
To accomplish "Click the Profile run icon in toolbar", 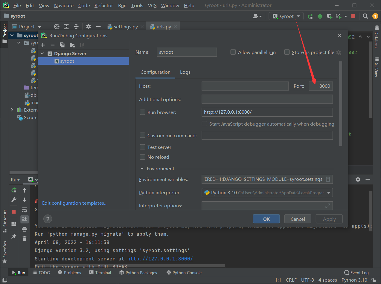I will [339, 16].
